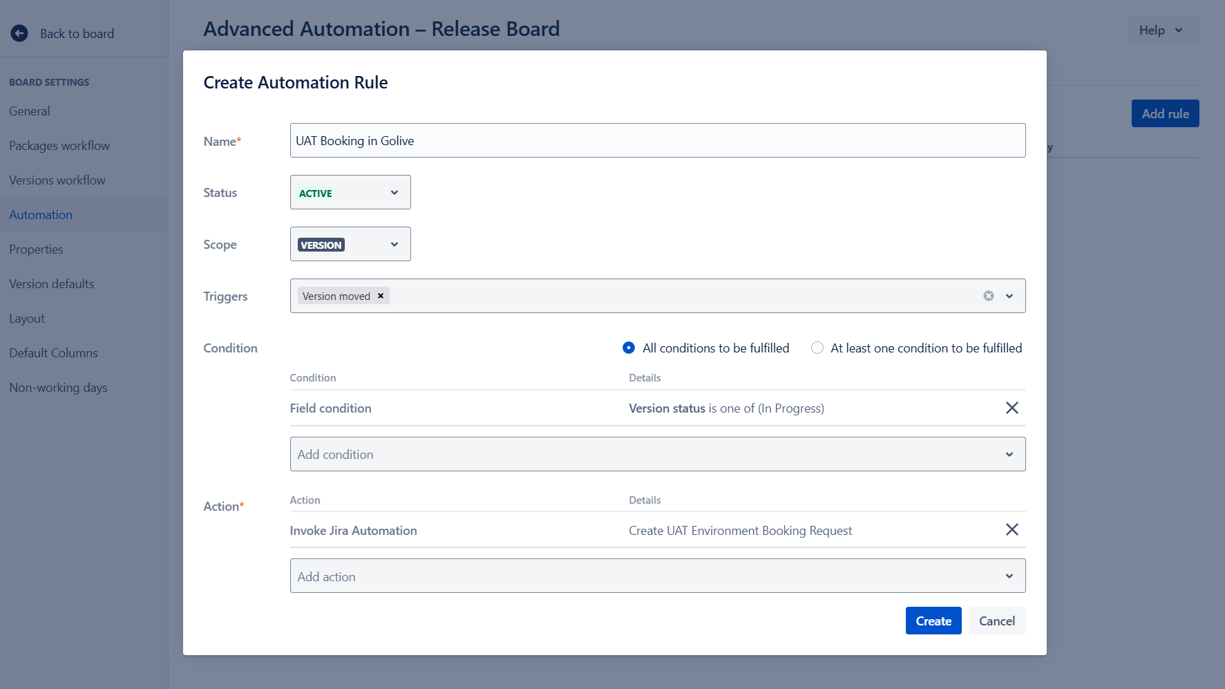Click the Create button
This screenshot has height=689, width=1225.
coord(933,621)
